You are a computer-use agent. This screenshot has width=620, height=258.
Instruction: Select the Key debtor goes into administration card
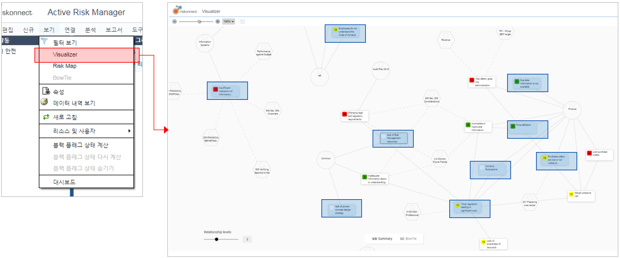[x=481, y=82]
